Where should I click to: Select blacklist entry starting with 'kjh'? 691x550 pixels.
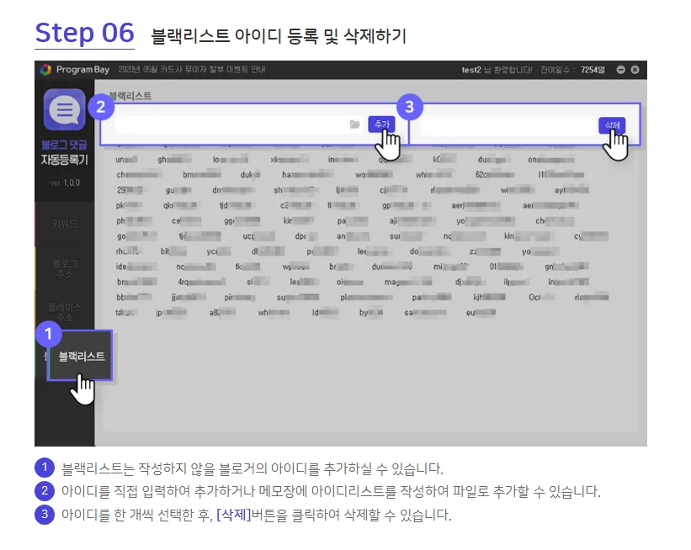pyautogui.click(x=490, y=298)
